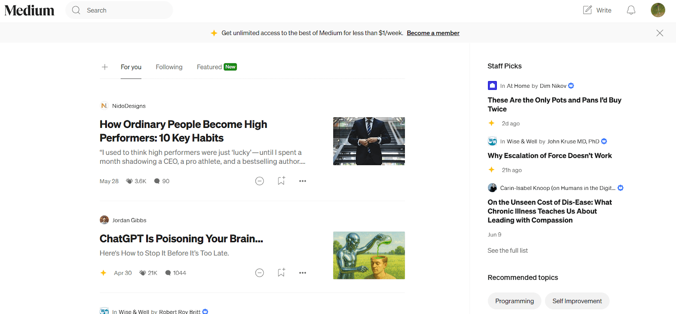Click Jordan Gibbs avatar image
Viewport: 676px width, 314px height.
(104, 220)
